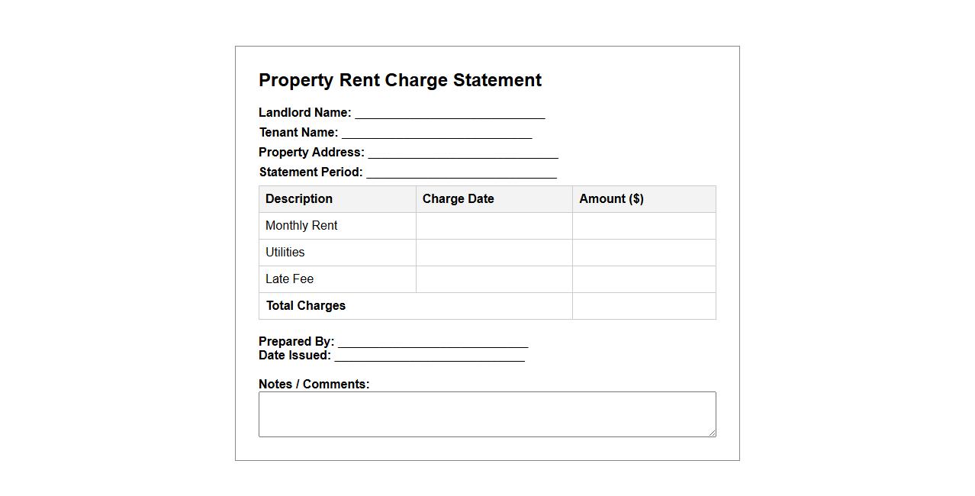Click the Utilities amount cell
Image resolution: width=975 pixels, height=496 pixels.
coord(644,253)
